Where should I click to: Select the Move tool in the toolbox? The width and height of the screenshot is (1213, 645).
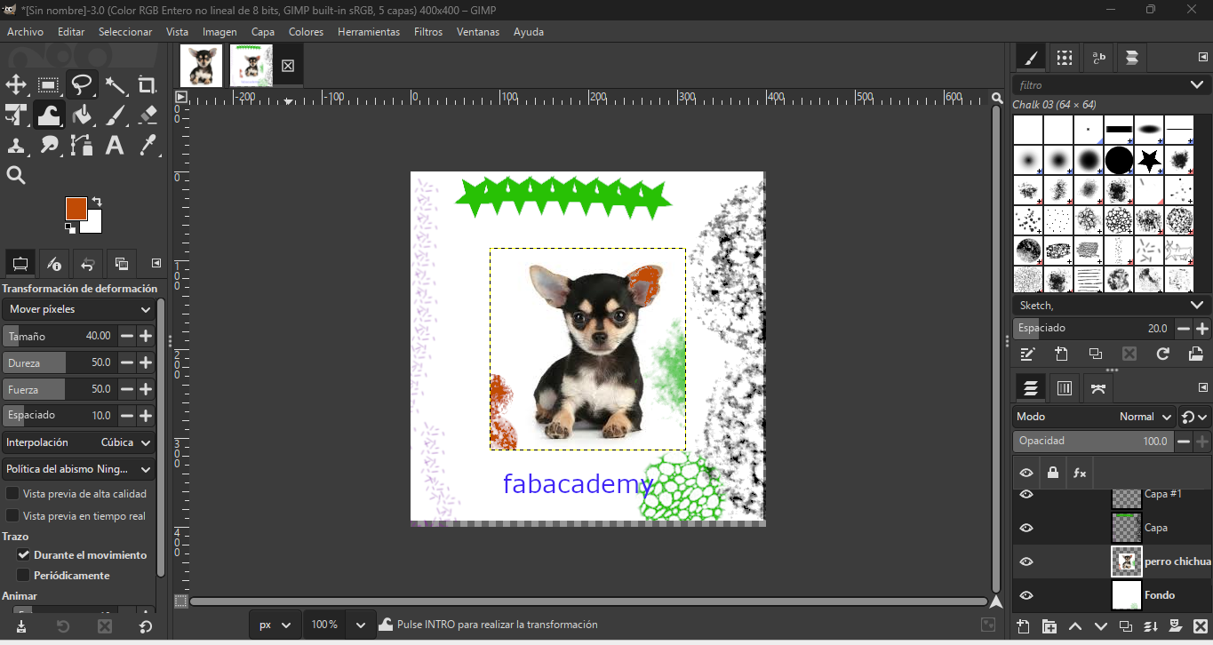click(16, 85)
